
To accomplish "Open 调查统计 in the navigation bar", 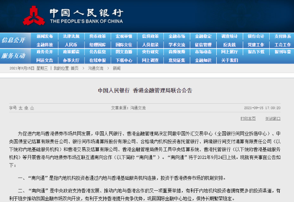I will click(229, 36).
